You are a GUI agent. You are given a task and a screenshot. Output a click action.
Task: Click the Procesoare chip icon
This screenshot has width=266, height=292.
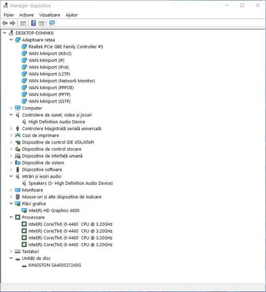(17, 217)
